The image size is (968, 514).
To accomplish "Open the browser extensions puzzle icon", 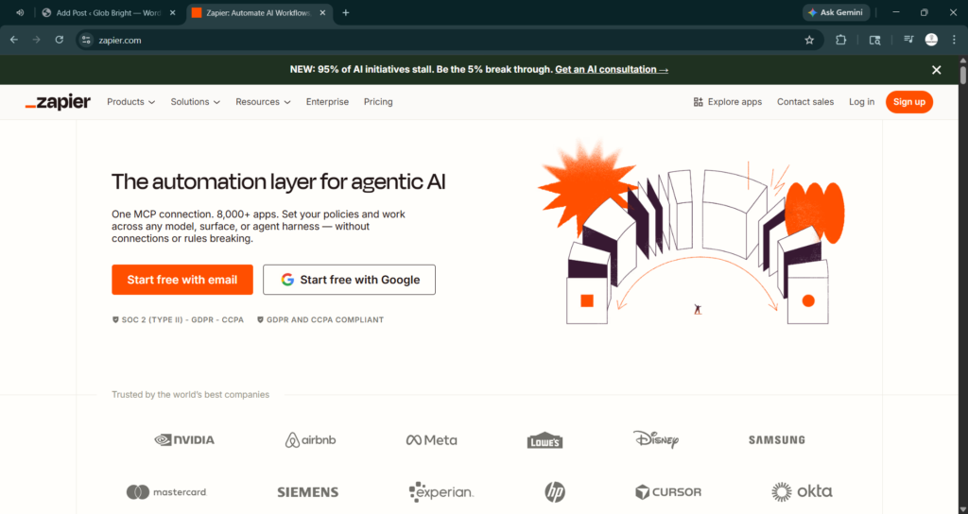I will tap(840, 40).
